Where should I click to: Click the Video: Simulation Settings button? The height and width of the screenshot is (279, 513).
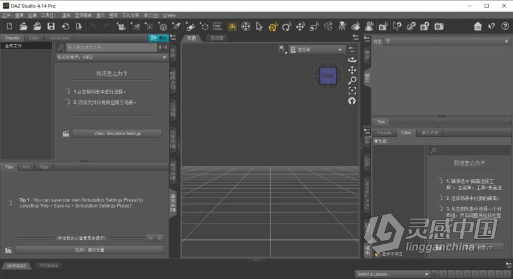coord(117,134)
